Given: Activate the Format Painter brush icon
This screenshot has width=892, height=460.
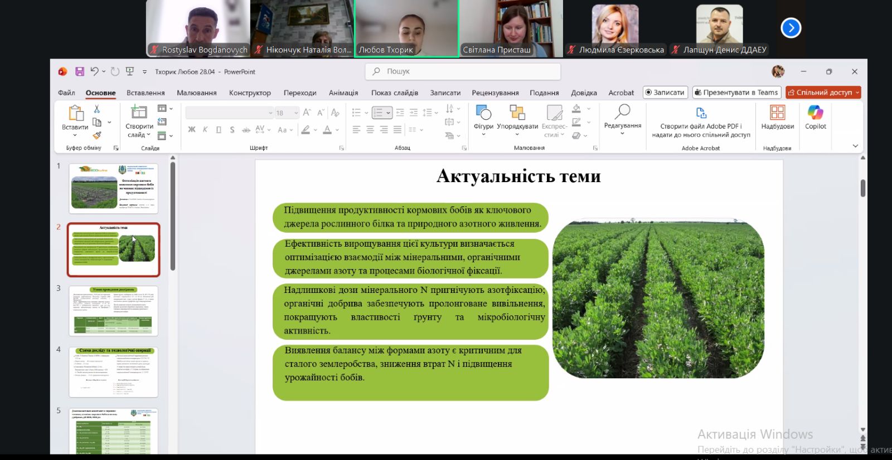Looking at the screenshot, I should (96, 135).
